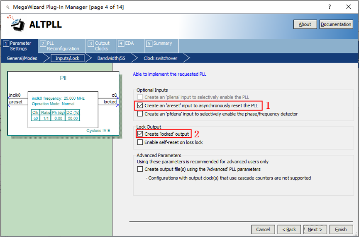The height and width of the screenshot is (237, 359).
Task: Toggle the 'areset' asynchronous reset input checkbox
Action: coord(140,105)
